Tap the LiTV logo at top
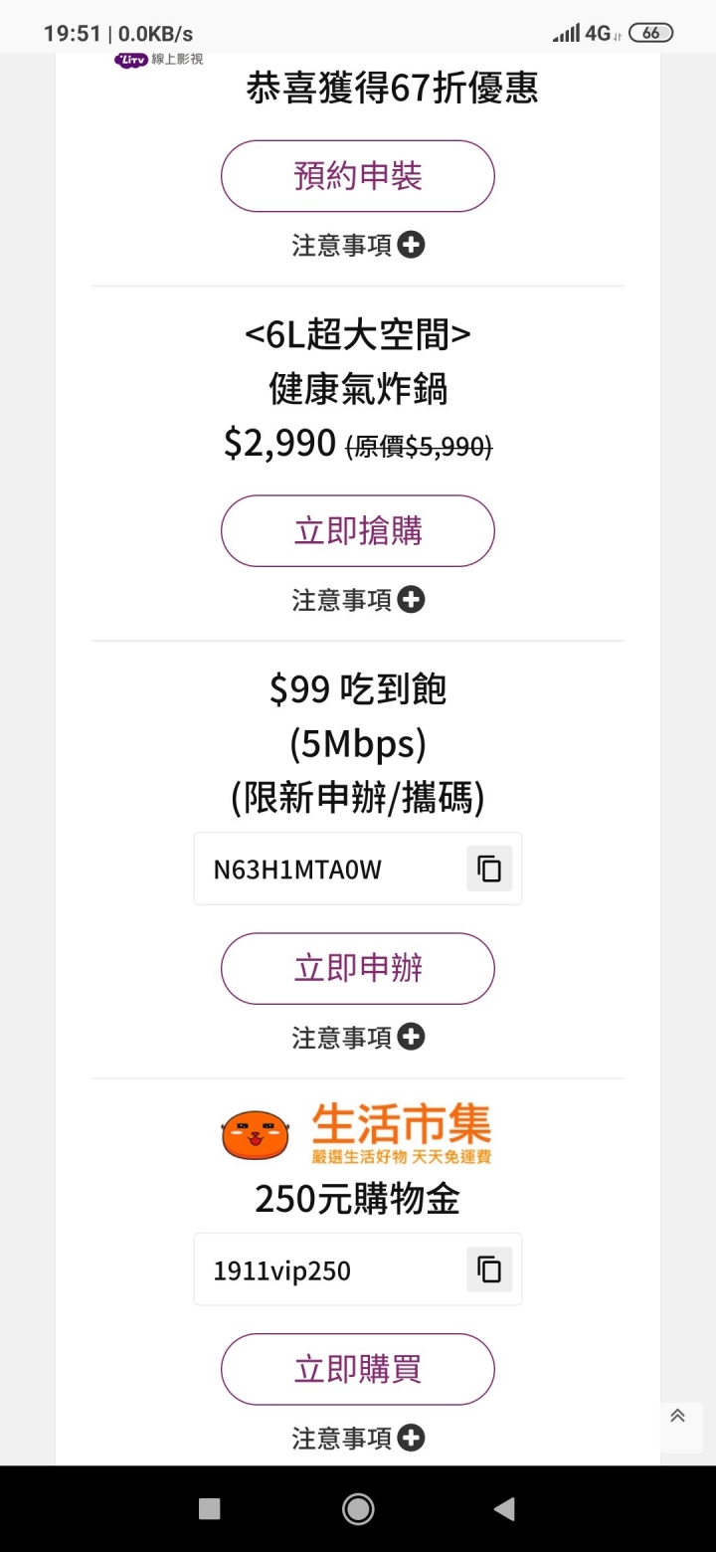The width and height of the screenshot is (716, 1552). [159, 60]
